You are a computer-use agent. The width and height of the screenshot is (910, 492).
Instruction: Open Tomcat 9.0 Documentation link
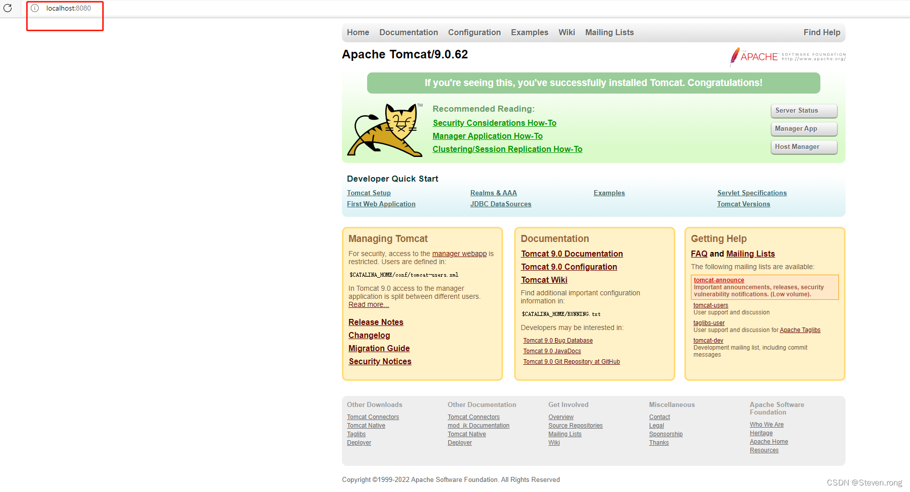pyautogui.click(x=572, y=254)
